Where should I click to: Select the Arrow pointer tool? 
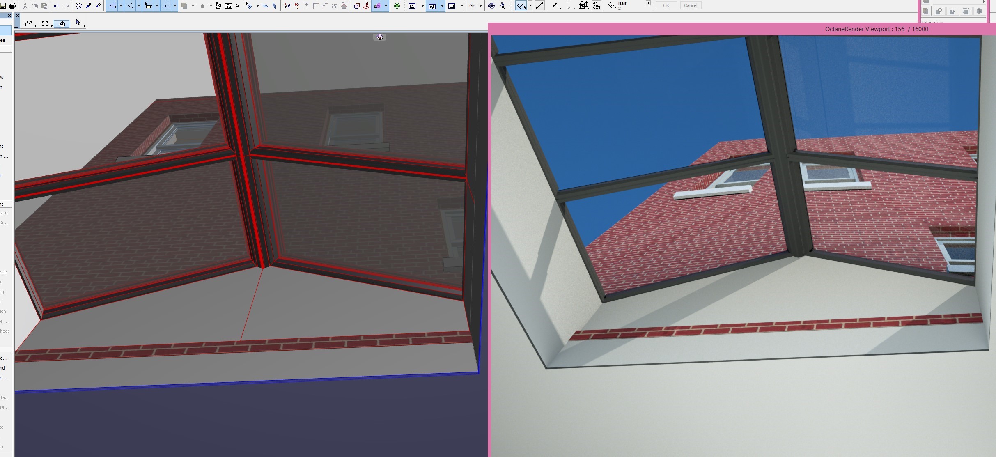click(x=78, y=23)
